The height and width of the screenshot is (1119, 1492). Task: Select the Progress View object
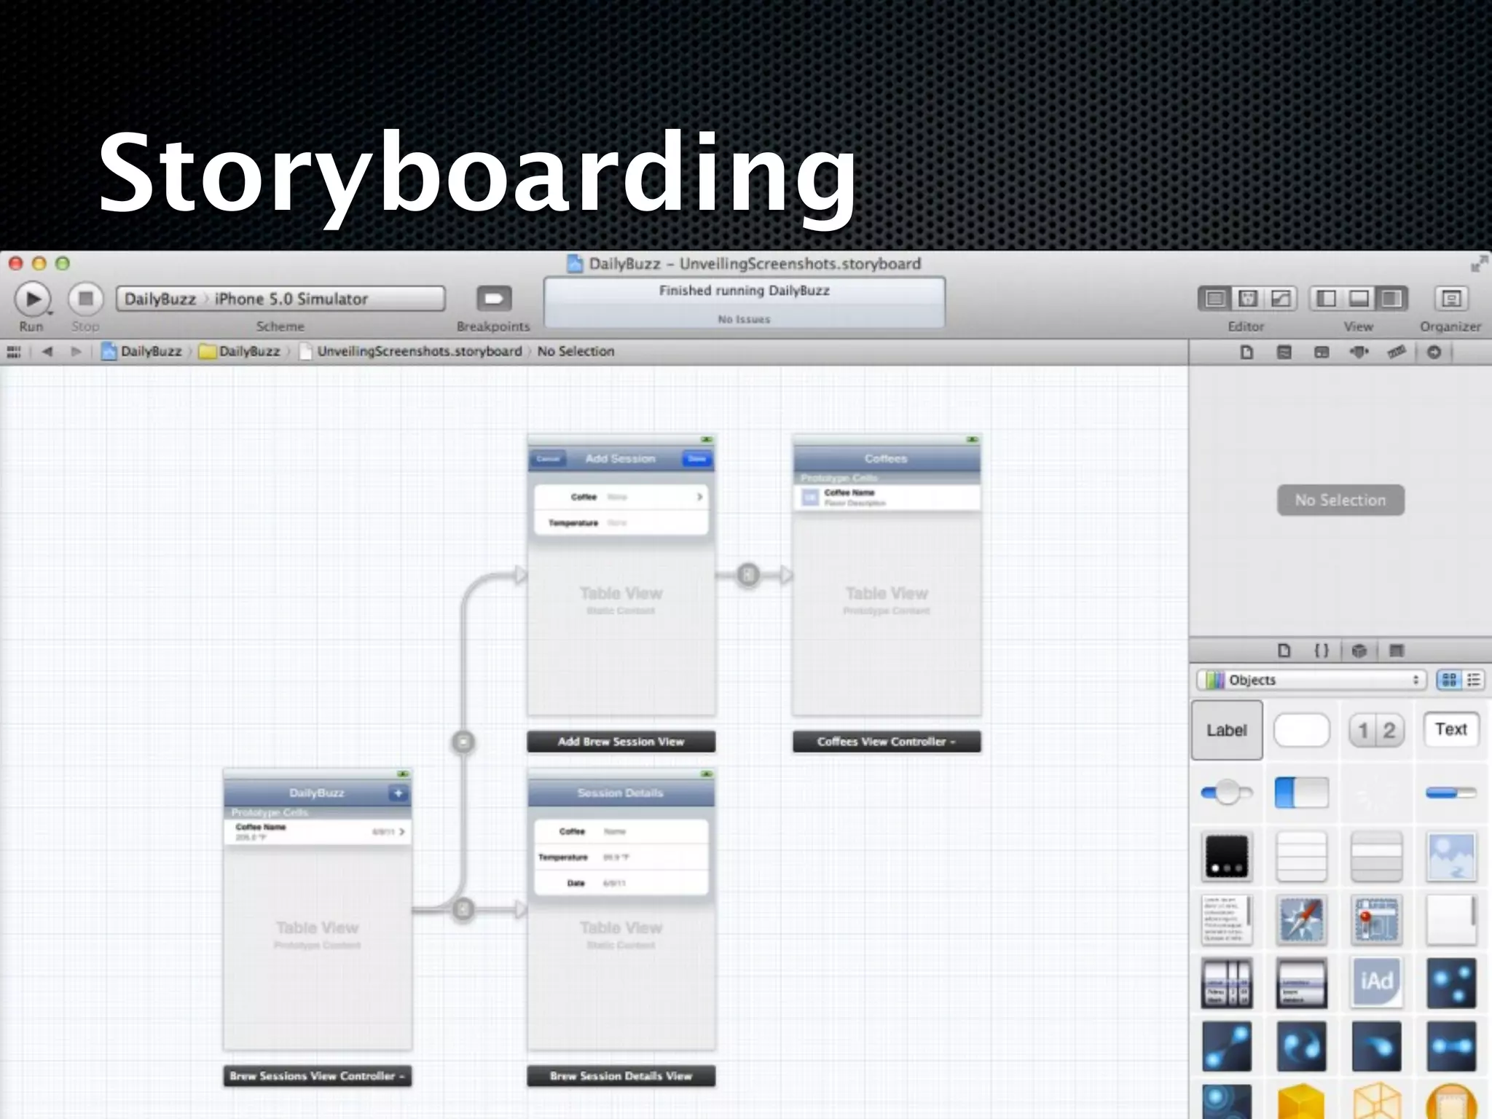1450,793
